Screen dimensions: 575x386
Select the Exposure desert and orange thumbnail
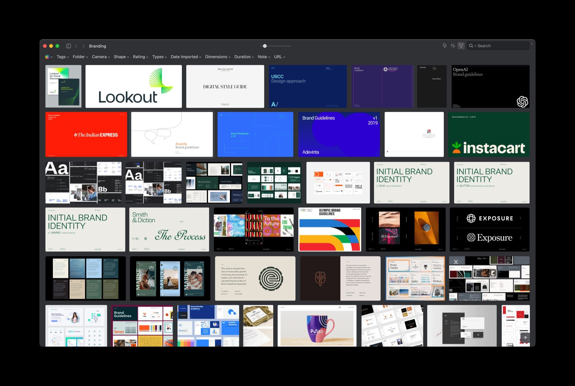406,229
